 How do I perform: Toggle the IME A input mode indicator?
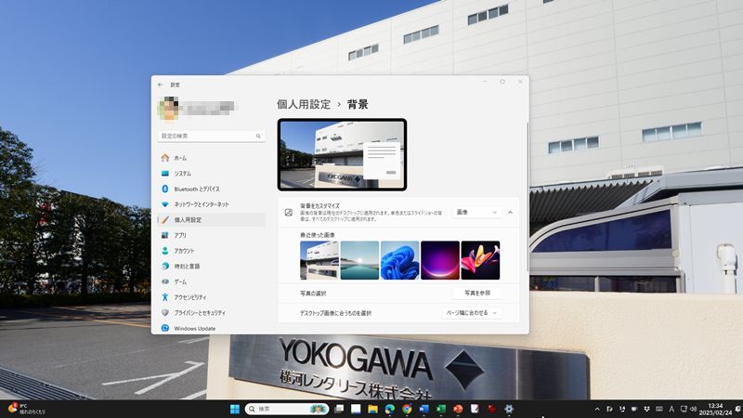(x=671, y=409)
